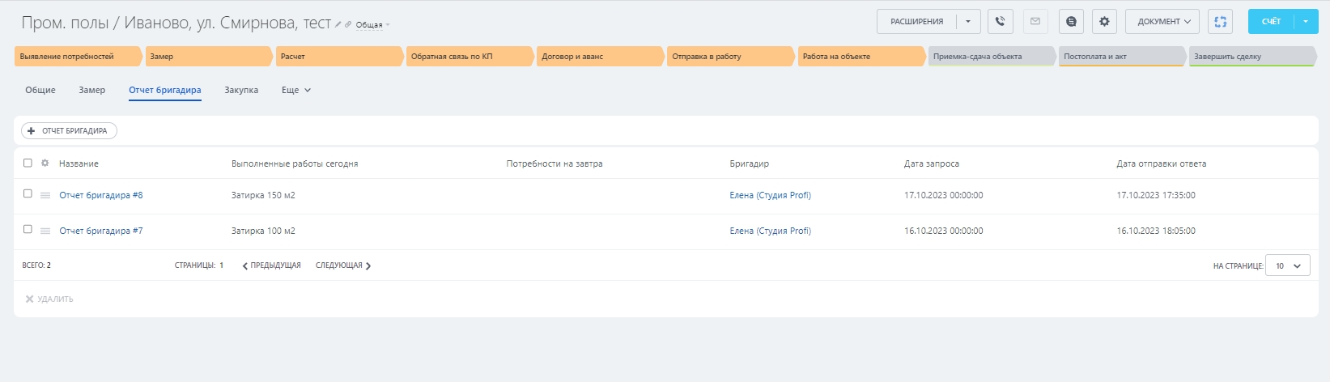1330x382 pixels.
Task: Switch to the Замер tab
Action: coord(92,91)
